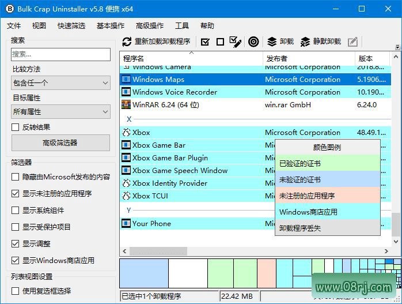The height and width of the screenshot is (304, 402).
Task: Sort by the 版本 column header
Action: click(x=373, y=58)
